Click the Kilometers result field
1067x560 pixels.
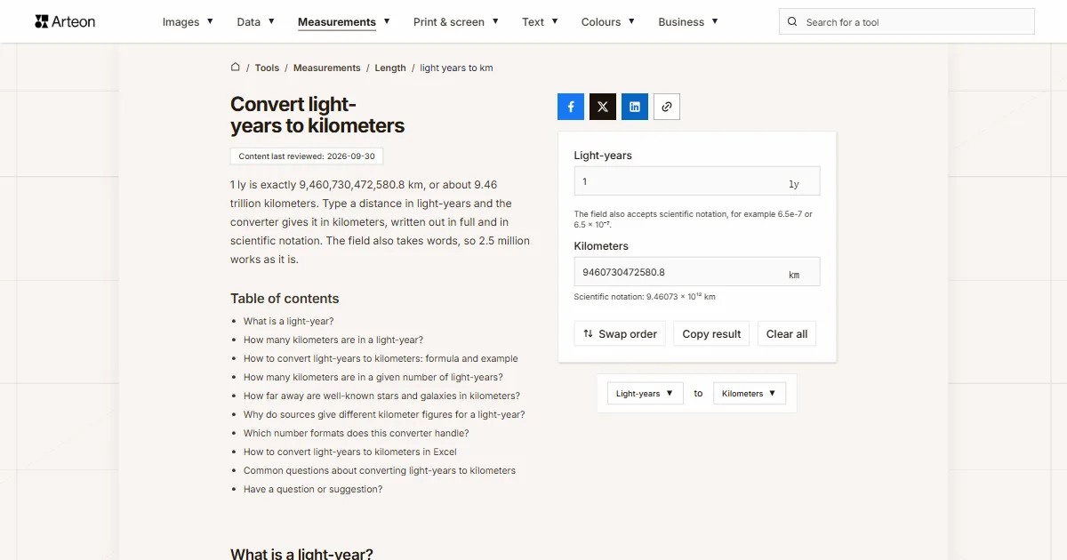(x=697, y=272)
